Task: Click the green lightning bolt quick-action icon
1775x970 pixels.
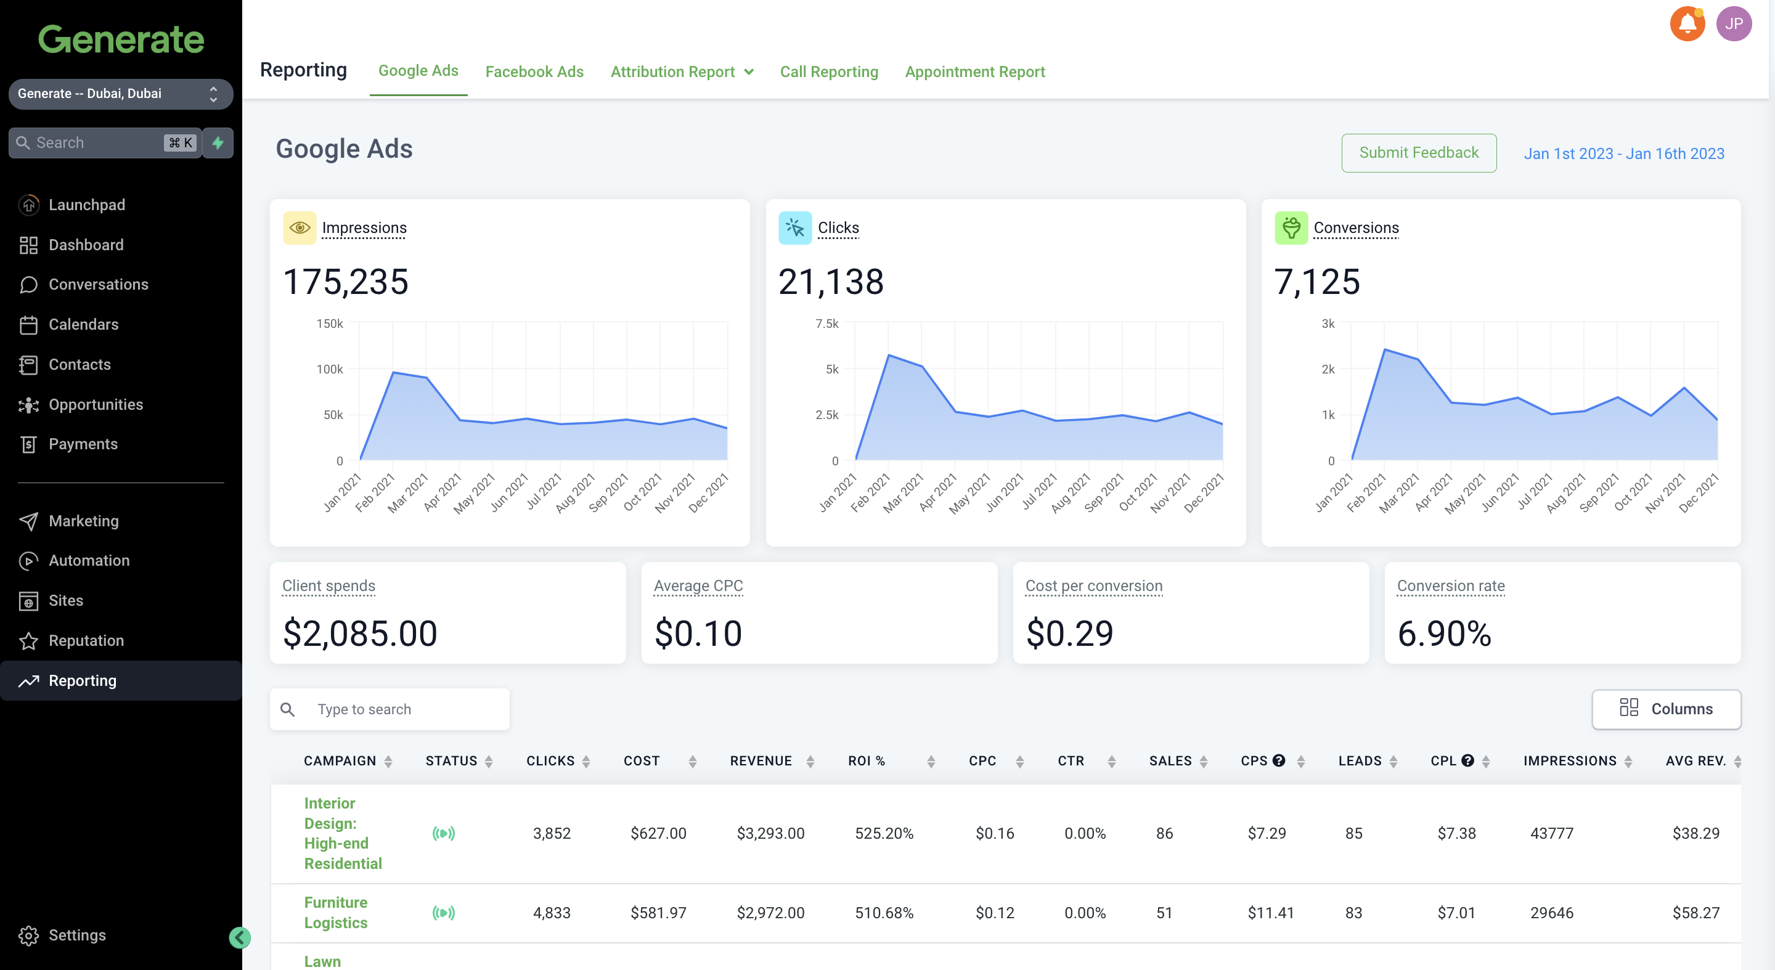Action: pyautogui.click(x=218, y=142)
